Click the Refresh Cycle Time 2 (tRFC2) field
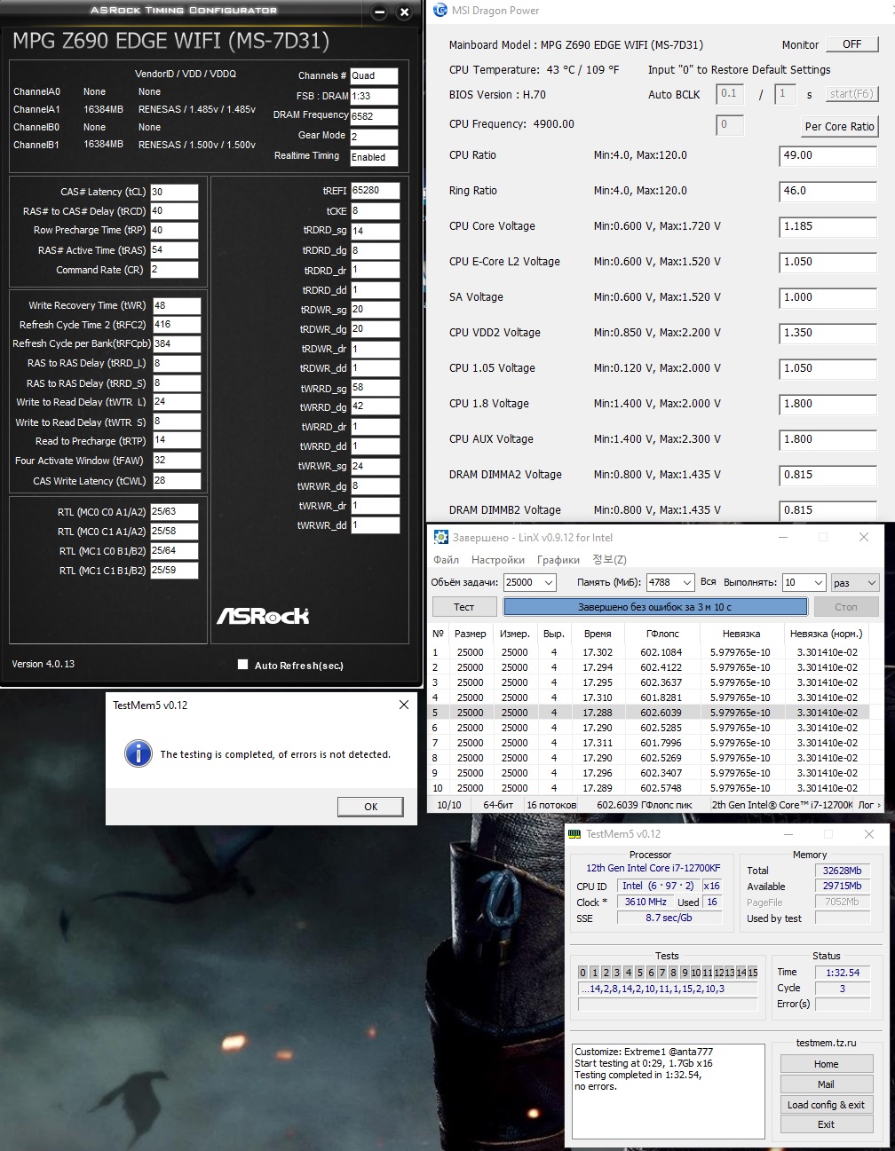The image size is (895, 1151). tap(177, 325)
